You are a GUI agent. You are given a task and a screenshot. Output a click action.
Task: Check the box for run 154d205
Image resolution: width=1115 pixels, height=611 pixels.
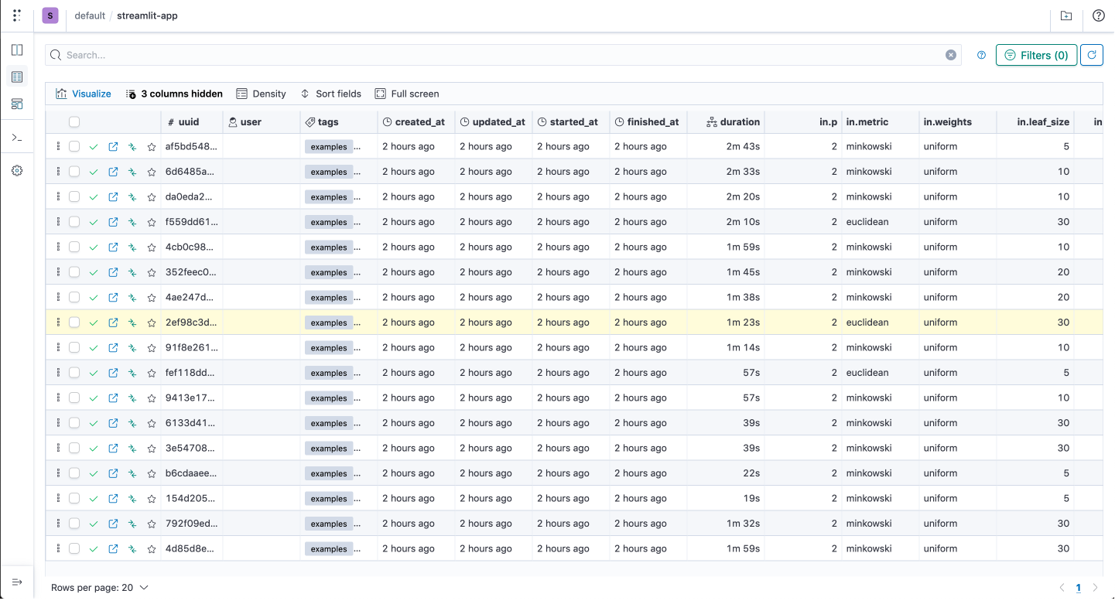click(74, 498)
